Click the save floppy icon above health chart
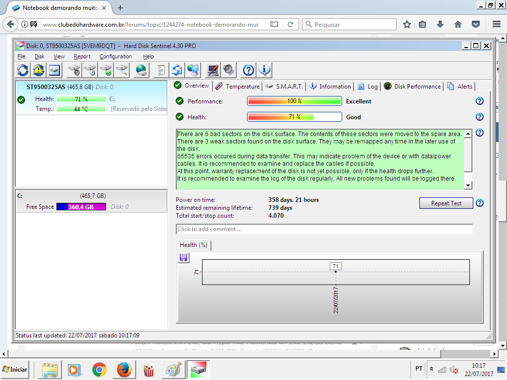 (183, 257)
